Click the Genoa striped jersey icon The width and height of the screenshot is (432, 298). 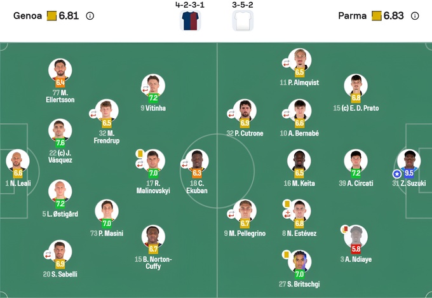tap(190, 21)
